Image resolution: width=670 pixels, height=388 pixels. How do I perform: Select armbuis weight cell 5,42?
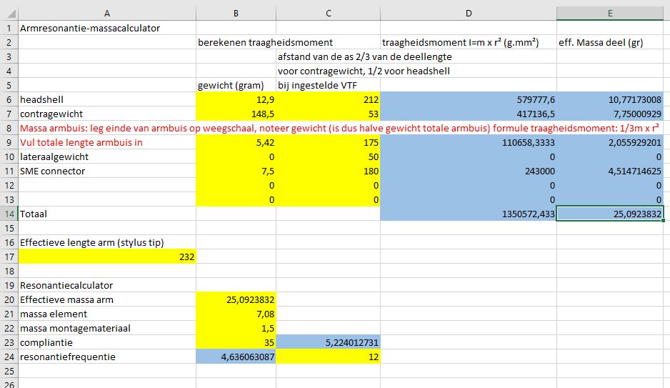[236, 143]
